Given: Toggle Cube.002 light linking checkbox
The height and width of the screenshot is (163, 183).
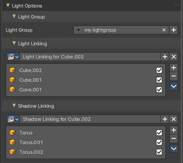Looking at the screenshot, I should pos(159,70).
